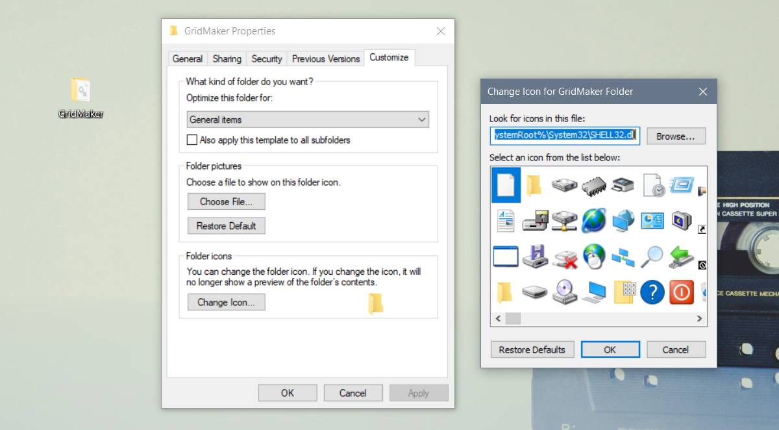Select the memory chip icon
Screen dimensions: 779x430
(593, 184)
